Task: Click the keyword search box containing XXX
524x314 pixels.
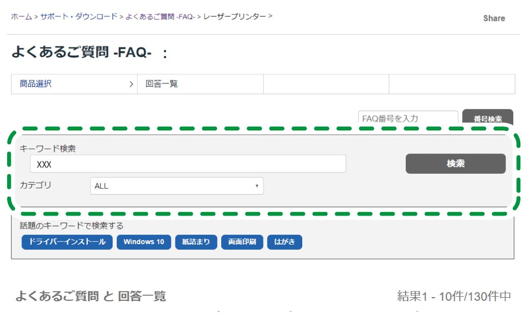Action: tap(188, 163)
